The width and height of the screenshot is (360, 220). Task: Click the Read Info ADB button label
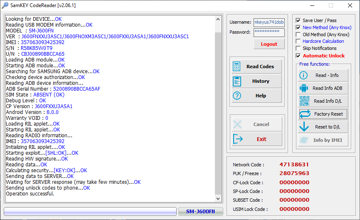328,88
